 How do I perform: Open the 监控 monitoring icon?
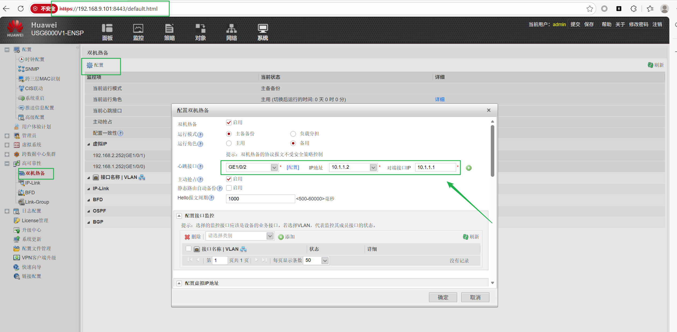point(138,28)
